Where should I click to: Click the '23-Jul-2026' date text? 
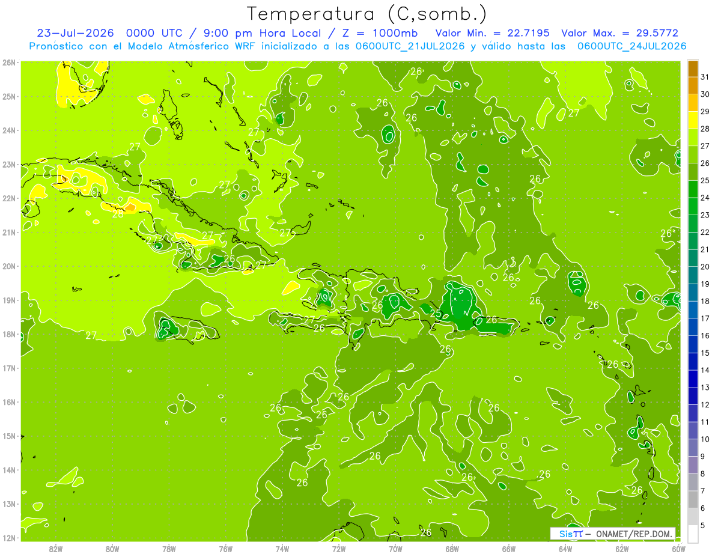pyautogui.click(x=75, y=33)
